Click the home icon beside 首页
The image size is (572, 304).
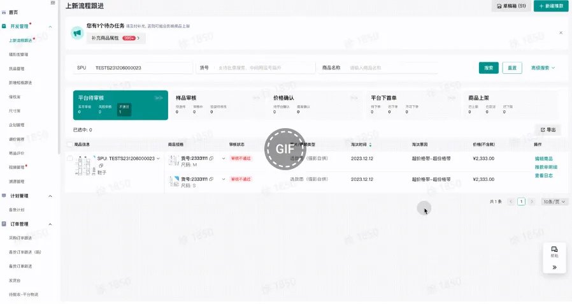(4, 12)
